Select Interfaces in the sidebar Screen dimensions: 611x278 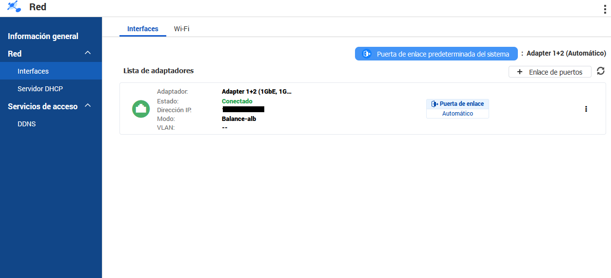[33, 71]
